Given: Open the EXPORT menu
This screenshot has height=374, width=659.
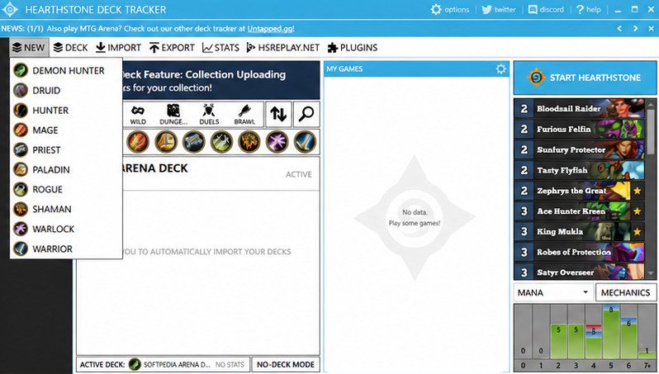Looking at the screenshot, I should tap(173, 48).
